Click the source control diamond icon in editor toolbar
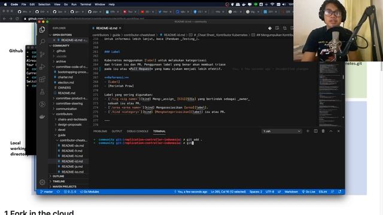 click(270, 28)
